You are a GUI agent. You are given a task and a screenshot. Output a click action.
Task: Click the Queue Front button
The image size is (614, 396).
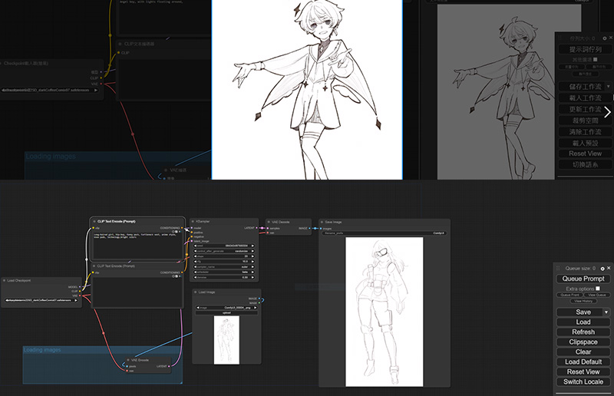[x=569, y=295]
